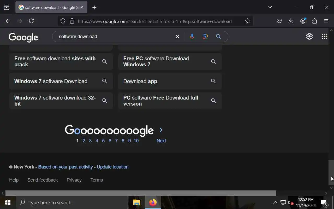
Task: Go to results page 6
Action: [110, 141]
